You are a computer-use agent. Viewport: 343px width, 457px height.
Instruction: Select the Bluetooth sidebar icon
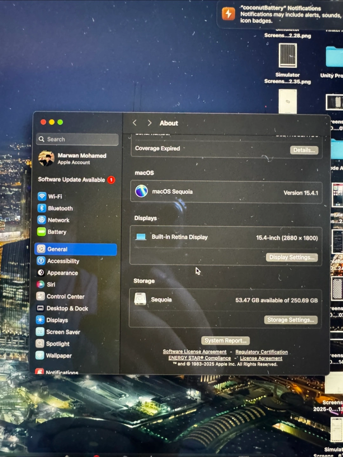tap(42, 208)
